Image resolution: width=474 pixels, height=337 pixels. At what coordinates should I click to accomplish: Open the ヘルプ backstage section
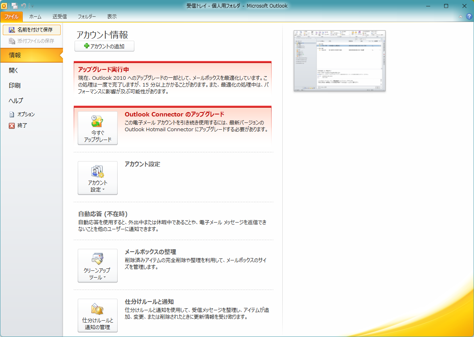(31, 101)
